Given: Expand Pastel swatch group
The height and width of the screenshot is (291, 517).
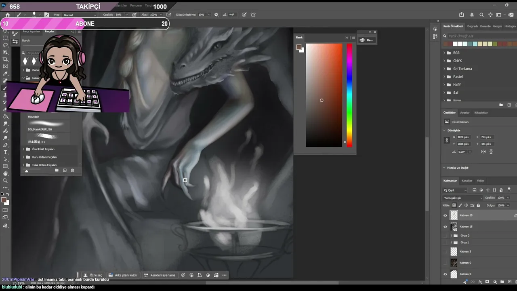Looking at the screenshot, I should tap(444, 77).
